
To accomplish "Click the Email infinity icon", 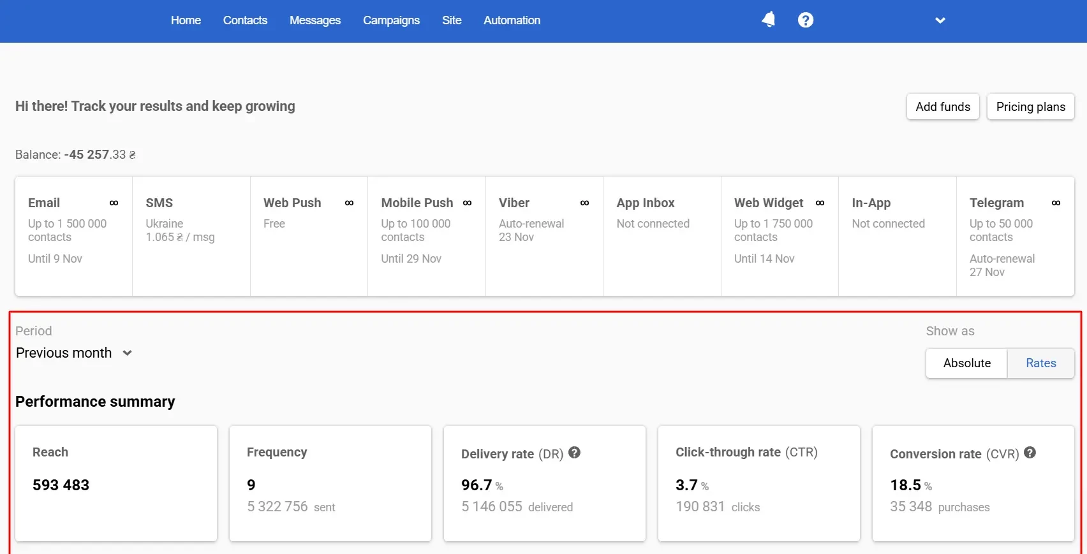I will click(114, 203).
